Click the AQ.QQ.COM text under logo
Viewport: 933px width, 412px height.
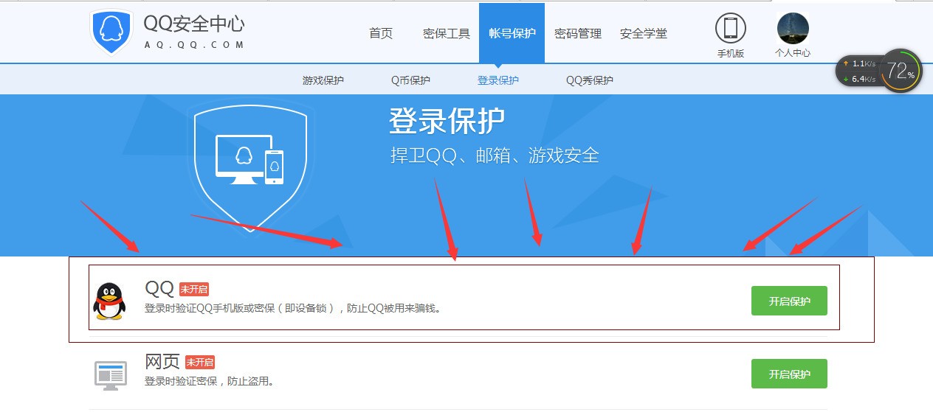pyautogui.click(x=193, y=44)
